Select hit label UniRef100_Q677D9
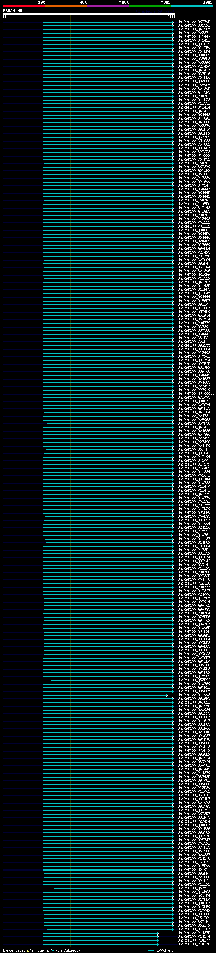The height and width of the screenshot is (953, 216). click(194, 137)
